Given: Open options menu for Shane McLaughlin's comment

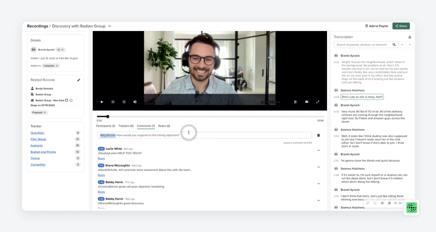Looking at the screenshot, I should 318,167.
